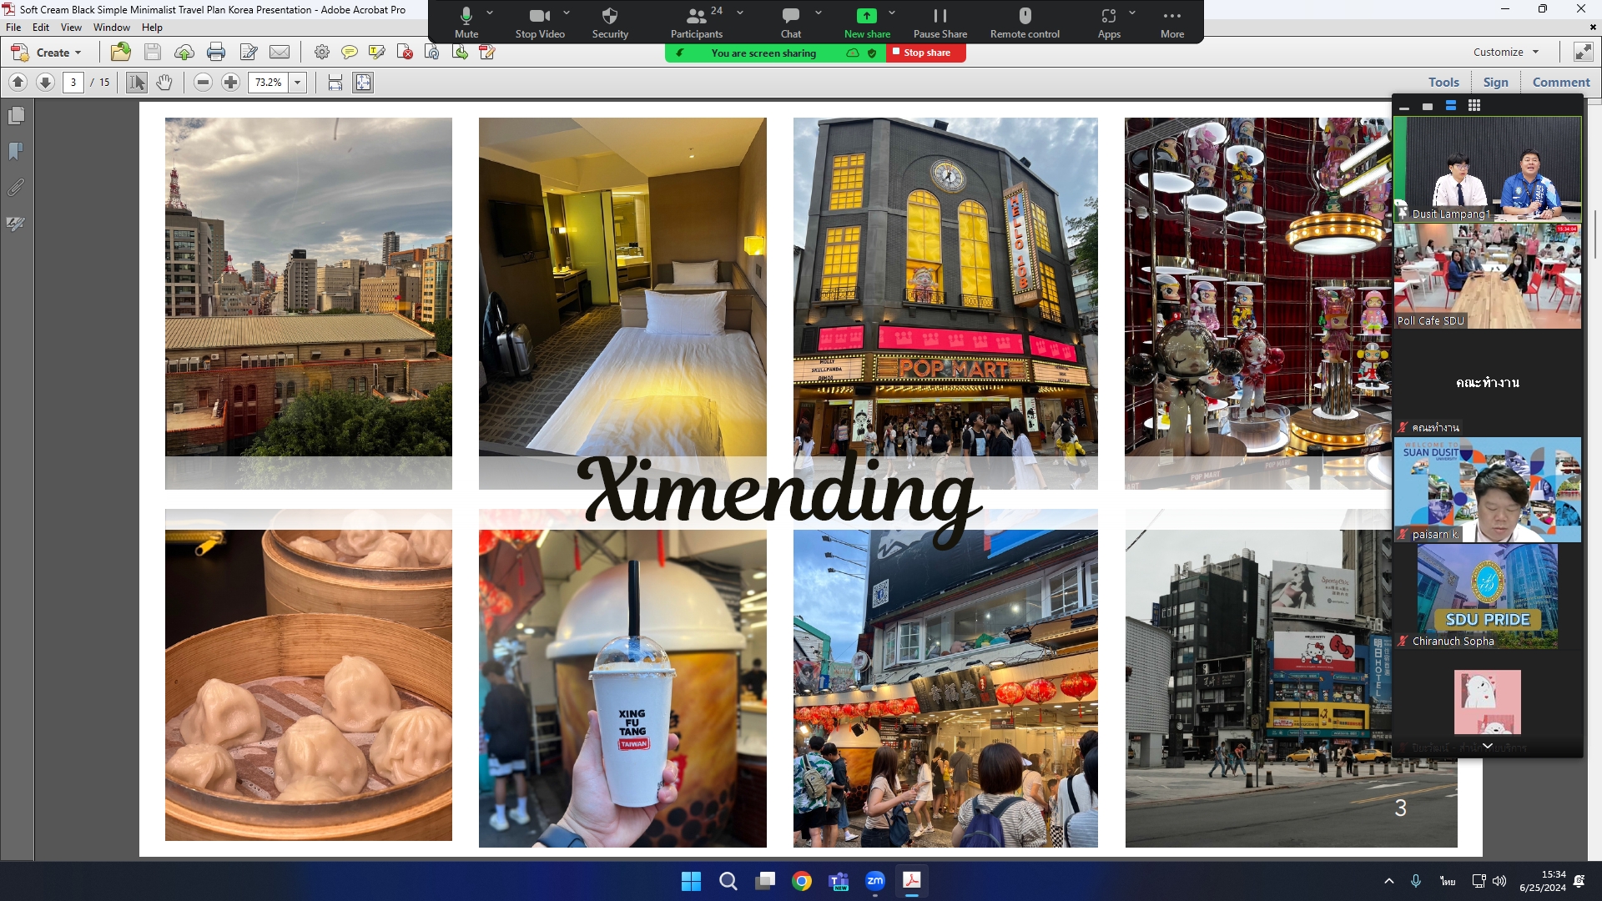Stop Video in Zoom toolbar

tap(540, 23)
